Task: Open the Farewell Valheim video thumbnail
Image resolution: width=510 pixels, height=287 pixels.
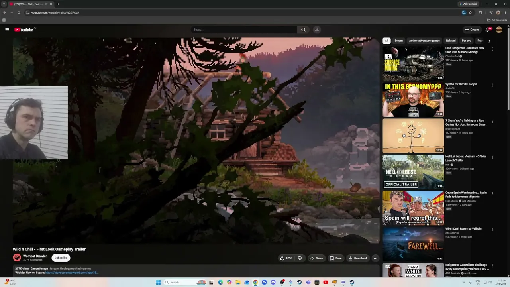Action: 413,244
